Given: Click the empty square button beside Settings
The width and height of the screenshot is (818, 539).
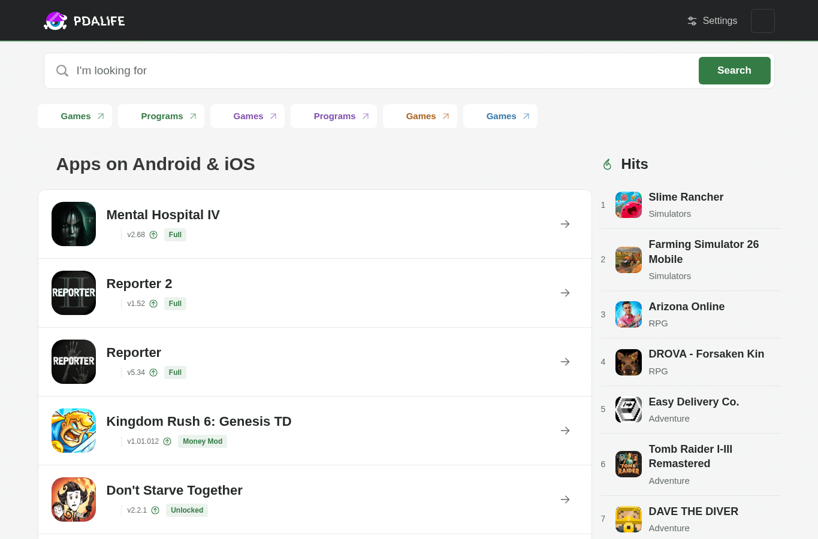Looking at the screenshot, I should (x=762, y=21).
